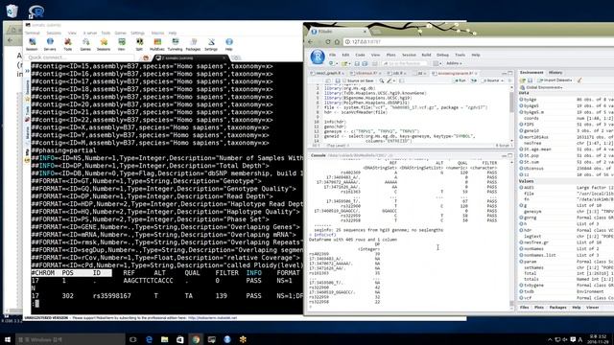Switch to the Environment tab
Image resolution: width=614 pixels, height=345 pixels.
531,73
